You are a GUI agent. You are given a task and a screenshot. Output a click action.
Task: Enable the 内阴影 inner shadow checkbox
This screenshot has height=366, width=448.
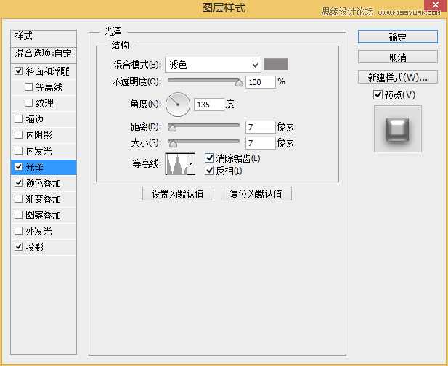pos(18,135)
